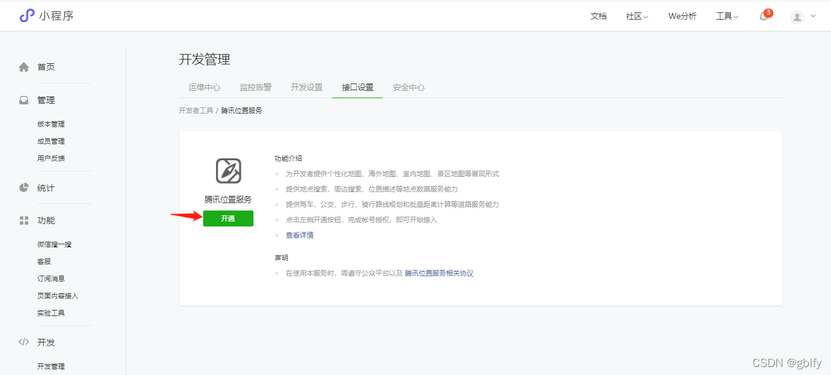Click the 腾讯位置服务 label under compass icon
The image size is (831, 375).
coord(228,199)
